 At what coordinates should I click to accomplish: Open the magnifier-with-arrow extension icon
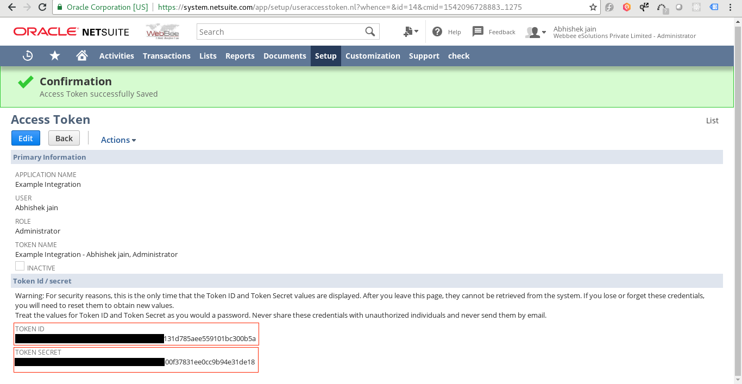click(644, 8)
